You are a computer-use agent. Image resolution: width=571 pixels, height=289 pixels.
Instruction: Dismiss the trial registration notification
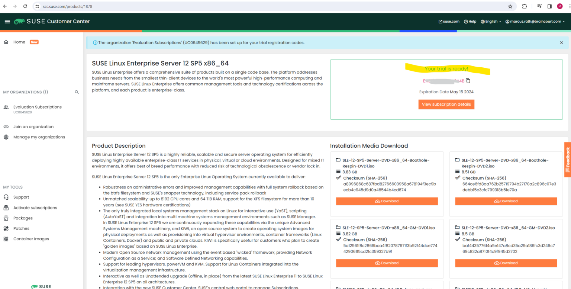tap(561, 42)
